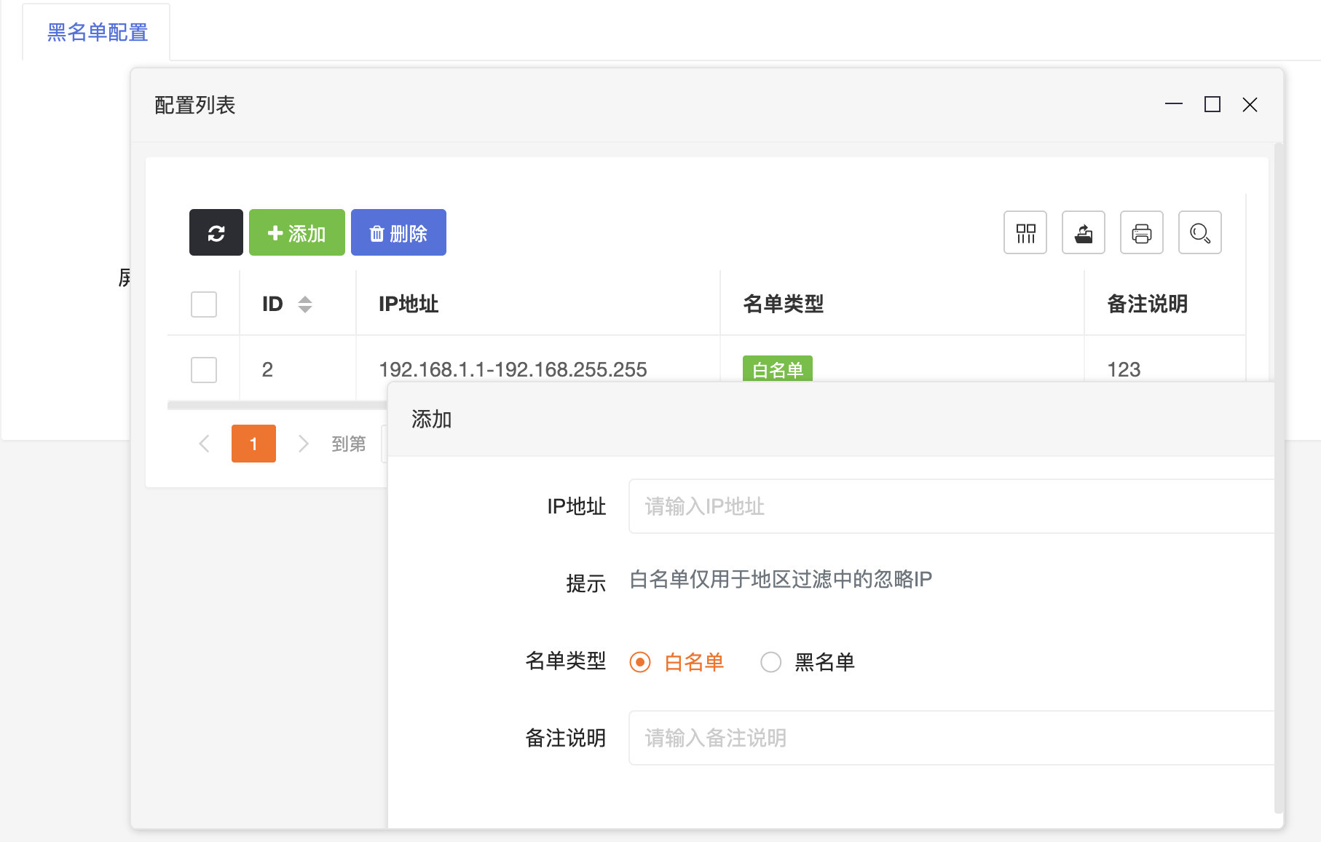Maximize the 配置列表 window
This screenshot has width=1321, height=842.
1212,105
